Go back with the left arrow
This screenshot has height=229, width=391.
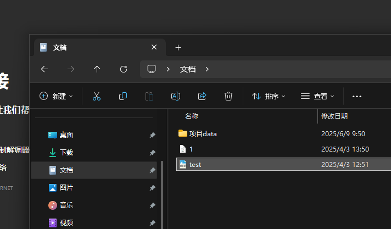(44, 69)
